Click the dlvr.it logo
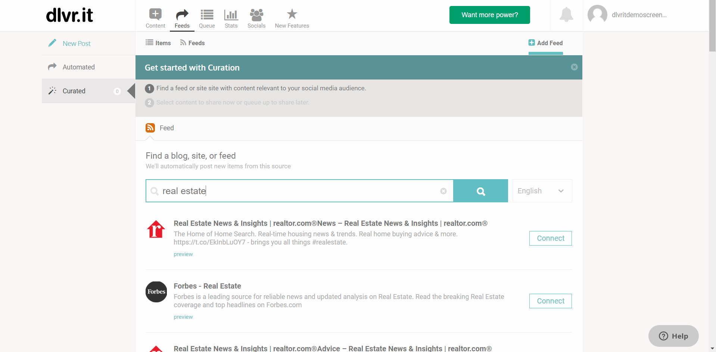This screenshot has width=716, height=352. pyautogui.click(x=69, y=15)
